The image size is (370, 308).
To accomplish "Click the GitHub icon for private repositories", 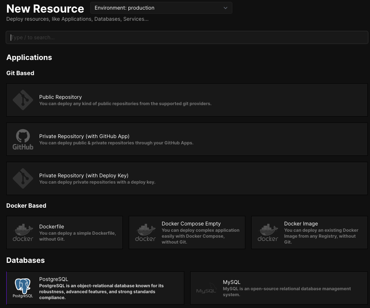I will click(x=23, y=139).
